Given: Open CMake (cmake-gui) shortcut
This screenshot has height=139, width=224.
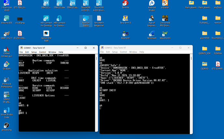Looking at the screenshot, I should tap(6, 52).
